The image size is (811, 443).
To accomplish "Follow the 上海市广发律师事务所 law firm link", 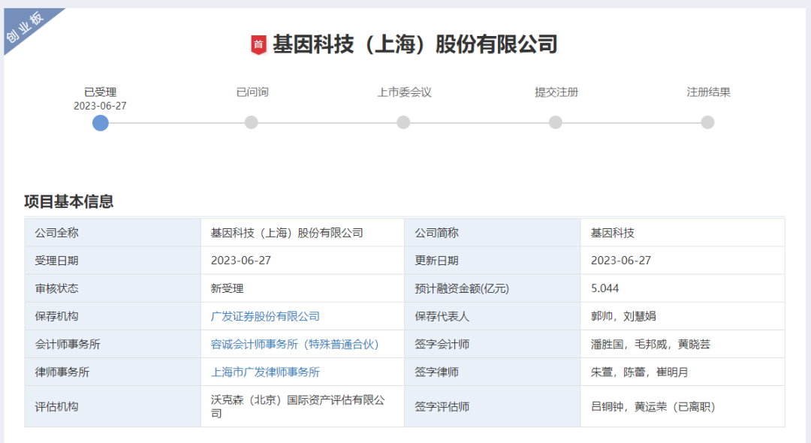I will [265, 372].
